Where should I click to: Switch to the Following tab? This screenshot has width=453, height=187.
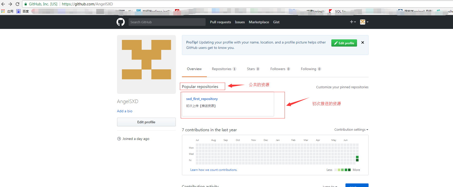(311, 69)
